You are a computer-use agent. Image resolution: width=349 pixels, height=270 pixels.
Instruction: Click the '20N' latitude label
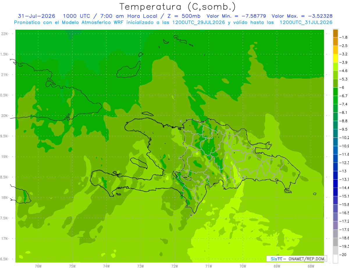4,116
